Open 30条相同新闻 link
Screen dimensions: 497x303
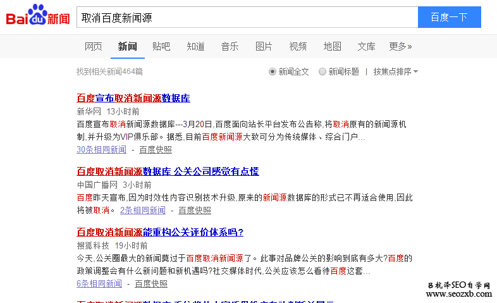101,149
